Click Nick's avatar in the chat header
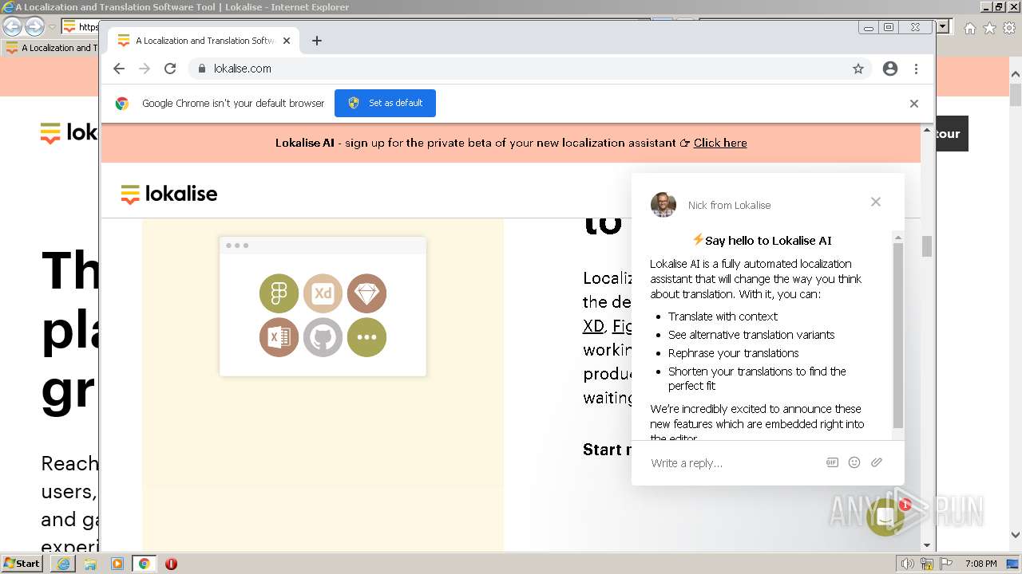This screenshot has height=574, width=1022. pyautogui.click(x=664, y=205)
